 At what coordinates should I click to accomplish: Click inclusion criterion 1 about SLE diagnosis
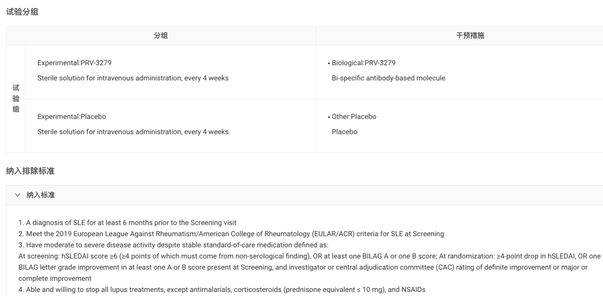[127, 222]
